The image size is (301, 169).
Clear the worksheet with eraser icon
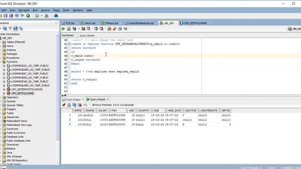(x=115, y=29)
